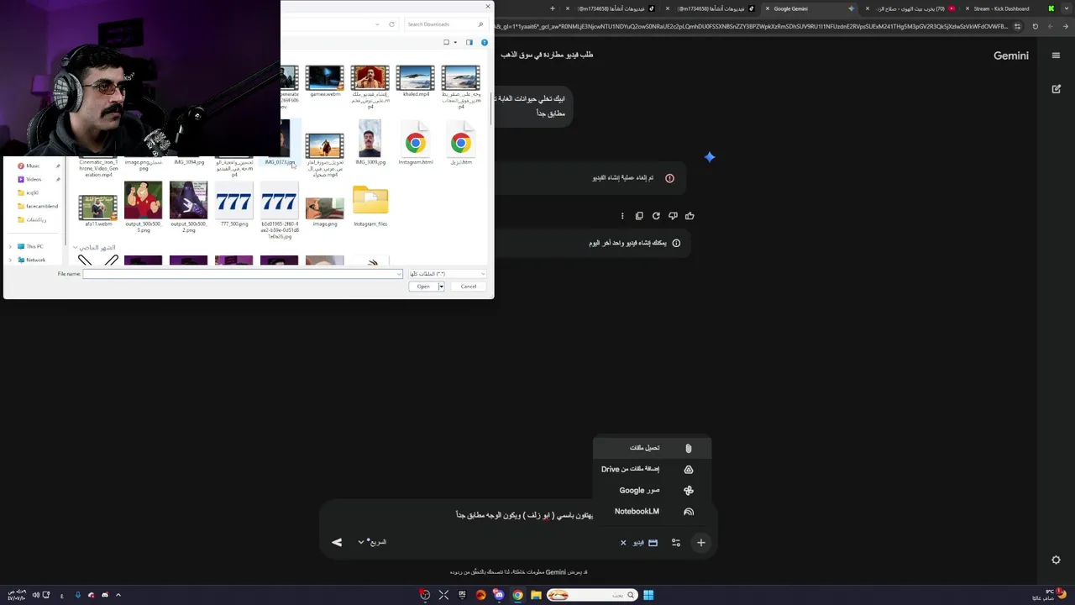Open the tools sliders icon in prompt box

pos(676,543)
